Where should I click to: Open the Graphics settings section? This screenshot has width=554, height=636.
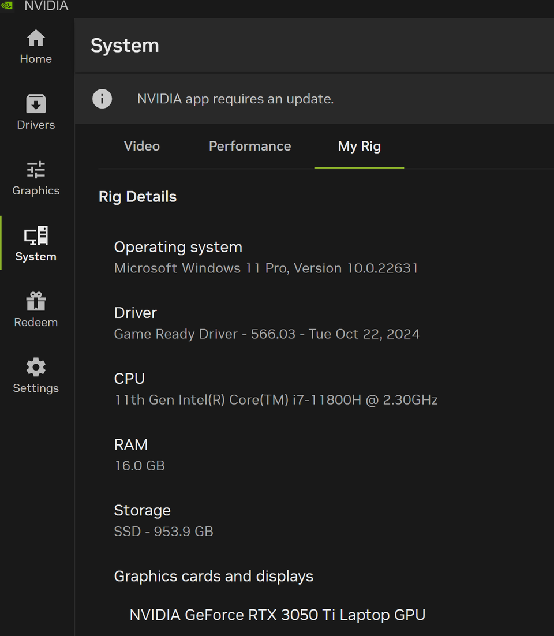point(36,178)
